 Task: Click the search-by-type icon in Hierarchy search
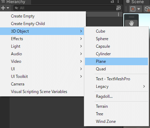(118, 8)
